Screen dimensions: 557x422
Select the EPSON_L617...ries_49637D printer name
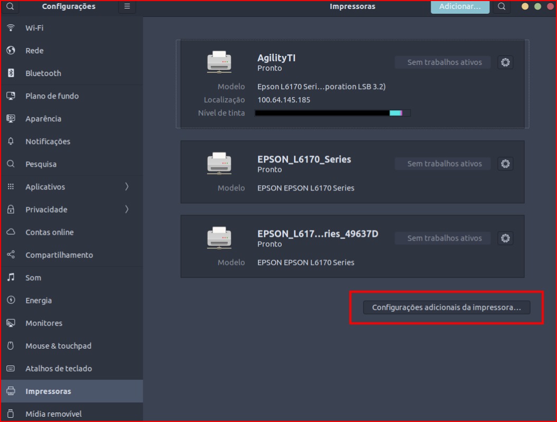click(318, 234)
